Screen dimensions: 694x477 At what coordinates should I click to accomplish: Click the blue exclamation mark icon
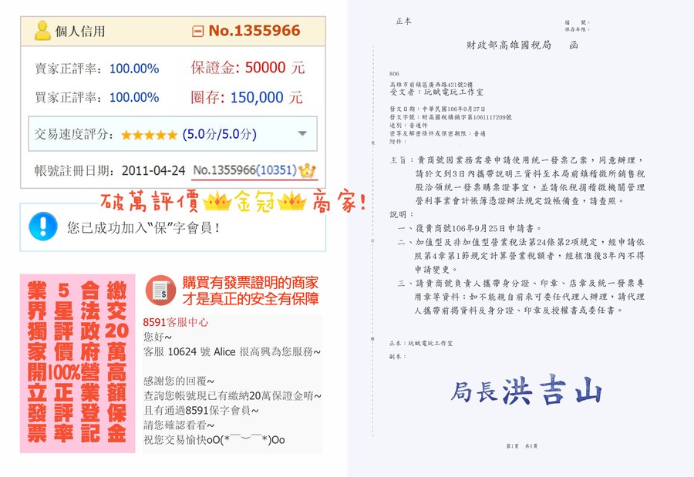pyautogui.click(x=42, y=227)
